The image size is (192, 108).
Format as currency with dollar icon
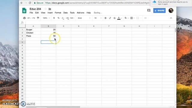coord(54,18)
